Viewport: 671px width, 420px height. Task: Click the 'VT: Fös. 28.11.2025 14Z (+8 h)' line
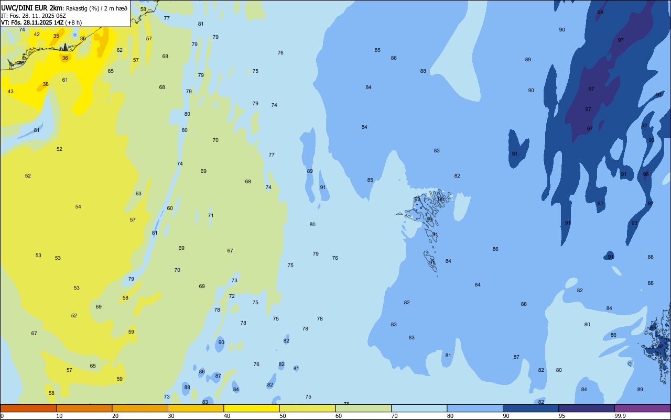(x=41, y=23)
